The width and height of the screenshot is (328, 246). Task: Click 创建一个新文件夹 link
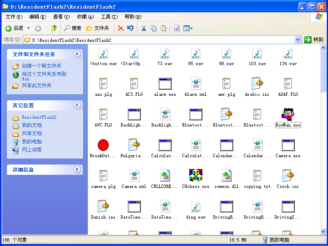click(41, 66)
